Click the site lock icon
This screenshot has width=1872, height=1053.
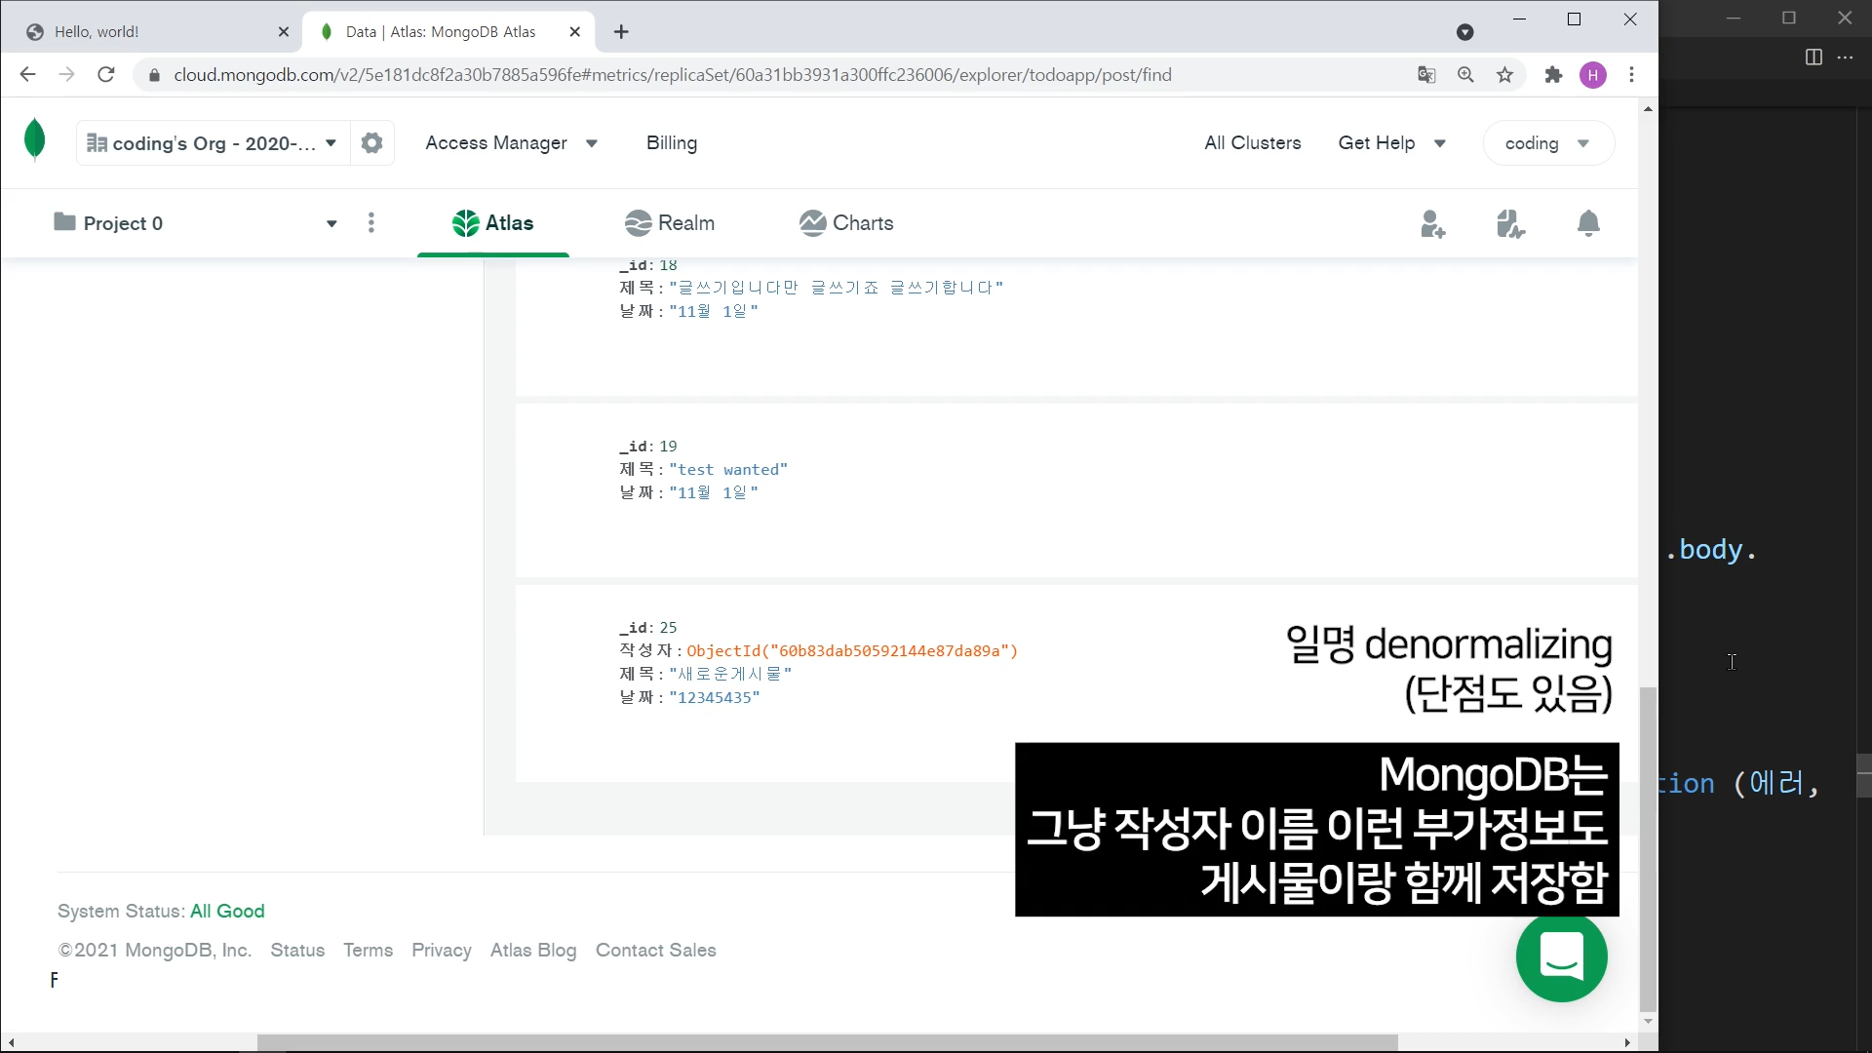[154, 75]
